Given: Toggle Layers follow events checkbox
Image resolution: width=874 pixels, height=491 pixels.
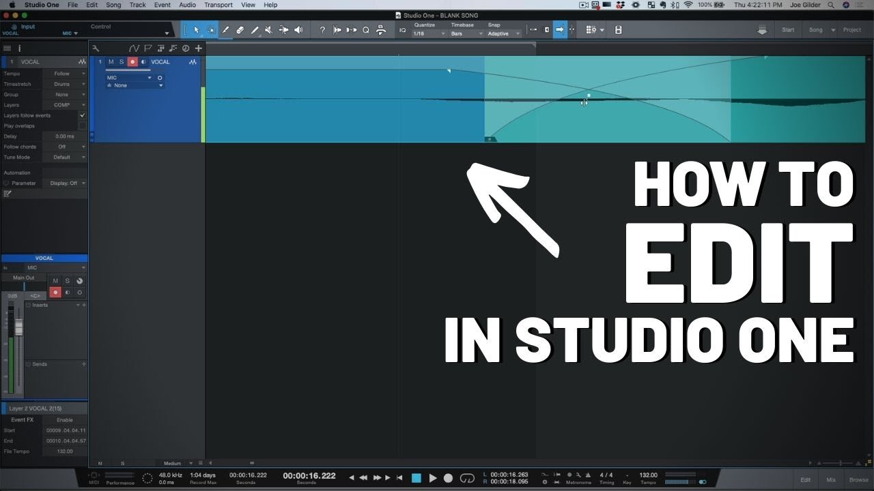Looking at the screenshot, I should tap(83, 115).
